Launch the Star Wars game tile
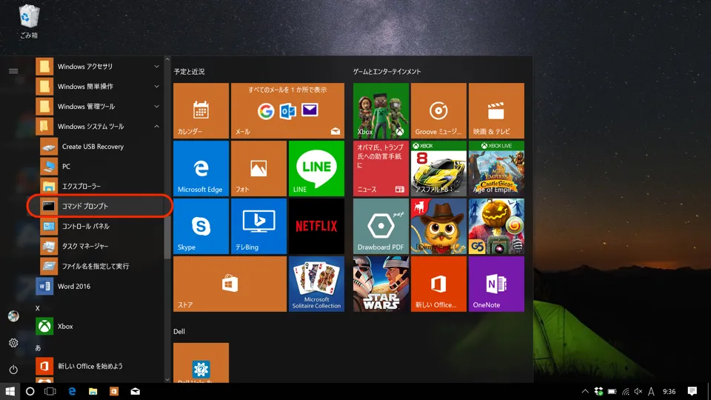The height and width of the screenshot is (400, 711). (x=381, y=284)
